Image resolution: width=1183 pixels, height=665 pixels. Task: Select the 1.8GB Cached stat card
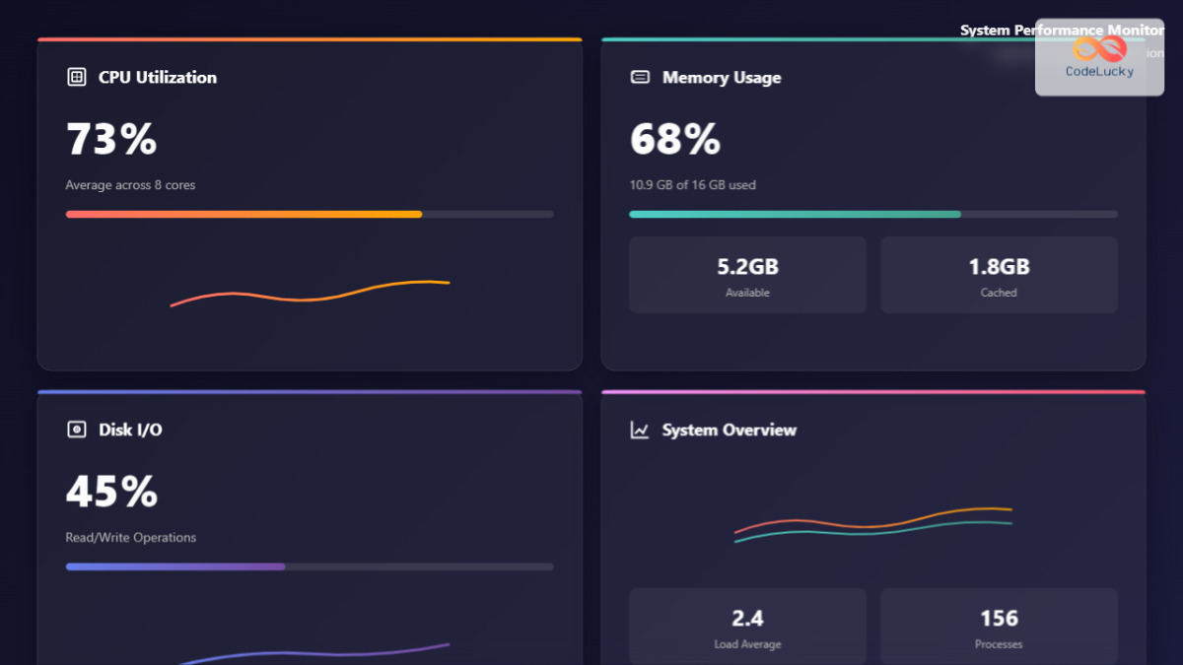(998, 274)
